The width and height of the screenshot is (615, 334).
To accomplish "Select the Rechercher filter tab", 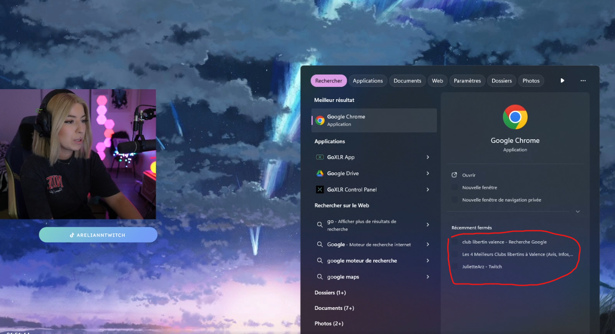I will 329,81.
